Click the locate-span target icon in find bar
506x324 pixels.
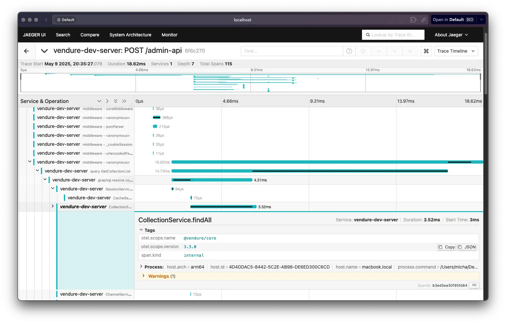[x=363, y=51]
